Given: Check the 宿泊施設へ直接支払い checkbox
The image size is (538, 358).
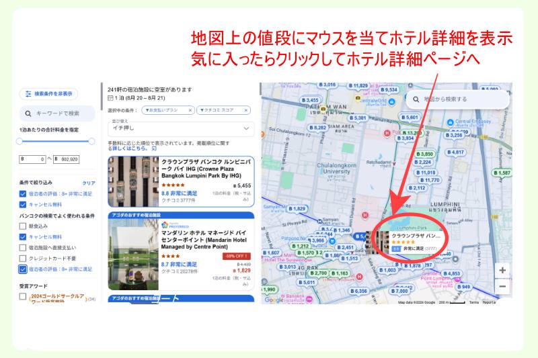Looking at the screenshot, I should (x=23, y=248).
